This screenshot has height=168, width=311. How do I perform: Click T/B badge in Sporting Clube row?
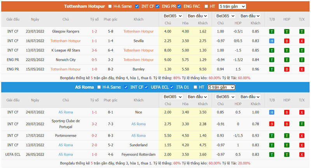272,124
